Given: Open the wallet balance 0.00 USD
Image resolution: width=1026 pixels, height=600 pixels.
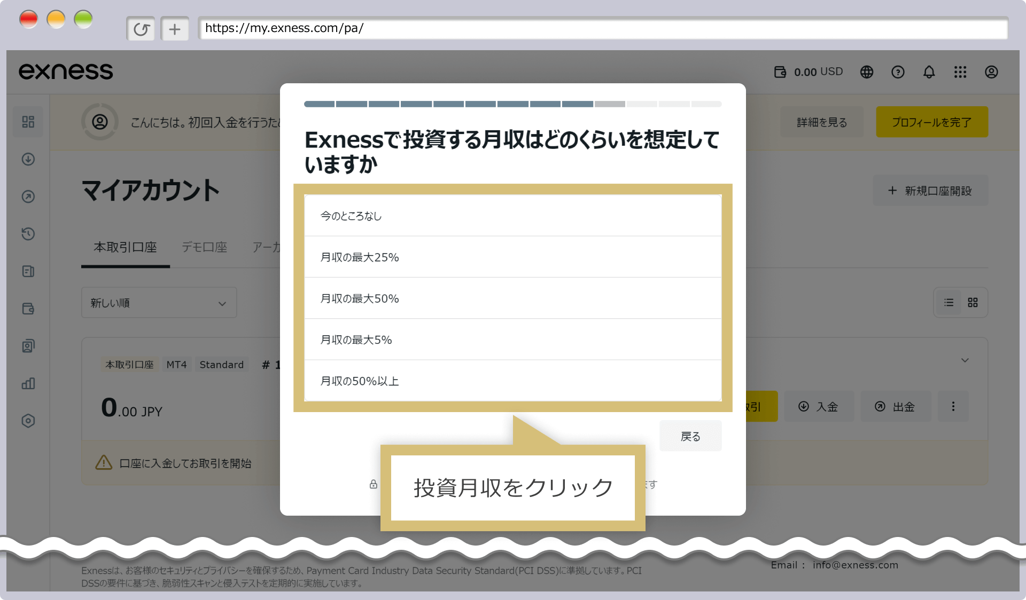Looking at the screenshot, I should 809,72.
